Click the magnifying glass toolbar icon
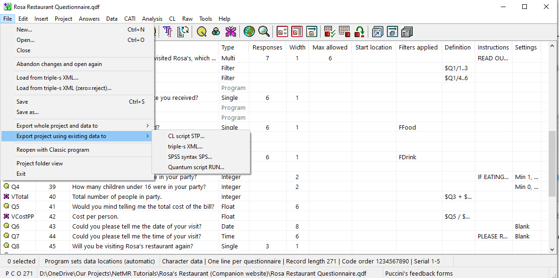The width and height of the screenshot is (559, 278). point(264,32)
